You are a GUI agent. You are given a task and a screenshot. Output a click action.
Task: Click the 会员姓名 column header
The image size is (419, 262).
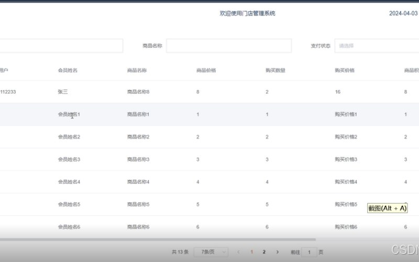[68, 70]
